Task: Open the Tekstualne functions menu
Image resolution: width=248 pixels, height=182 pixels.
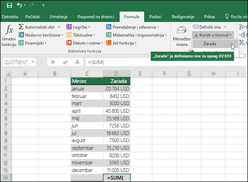Action: coord(81,35)
